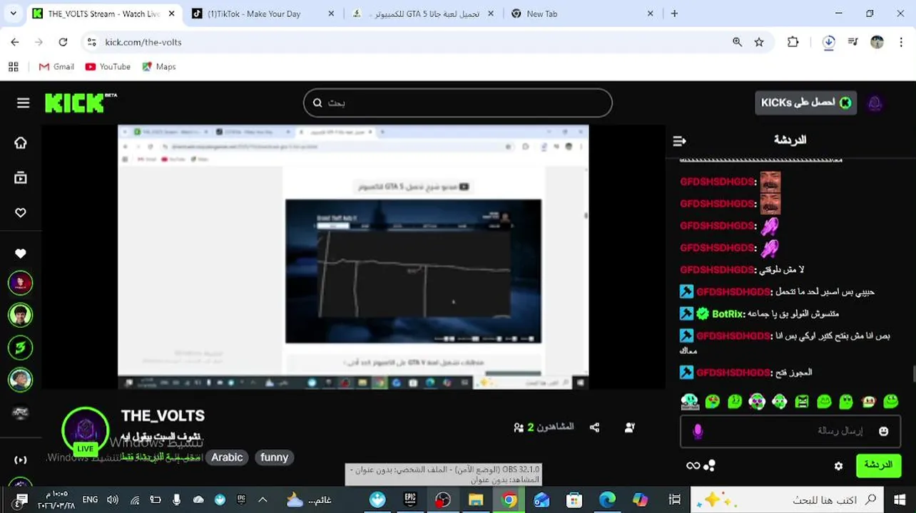Screen dimensions: 916x513
Task: Open the YouTube bookmark
Action: (x=108, y=66)
